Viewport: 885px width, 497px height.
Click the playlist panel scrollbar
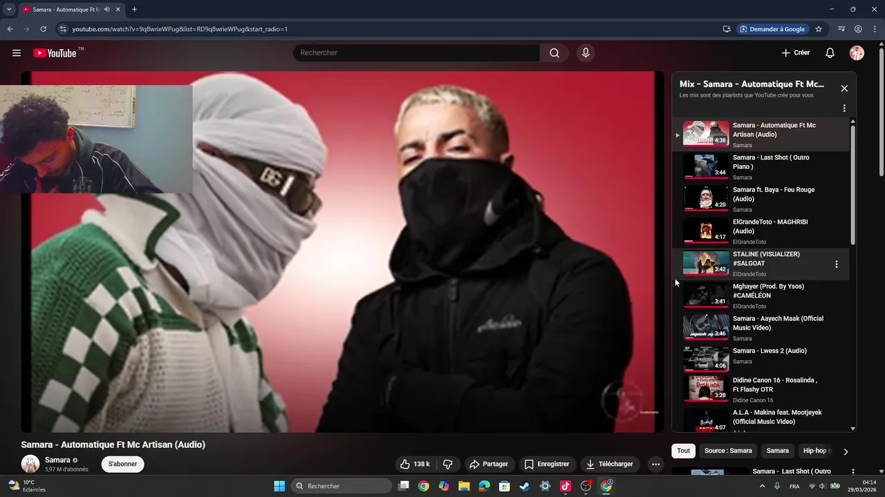click(x=853, y=184)
